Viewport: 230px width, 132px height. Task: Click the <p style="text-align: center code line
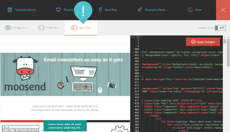point(198,128)
